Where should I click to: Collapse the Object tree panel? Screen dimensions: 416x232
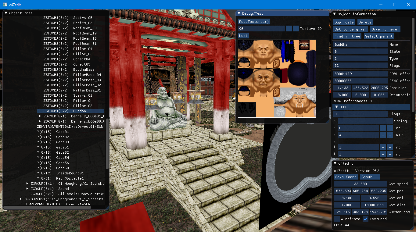pyautogui.click(x=6, y=13)
